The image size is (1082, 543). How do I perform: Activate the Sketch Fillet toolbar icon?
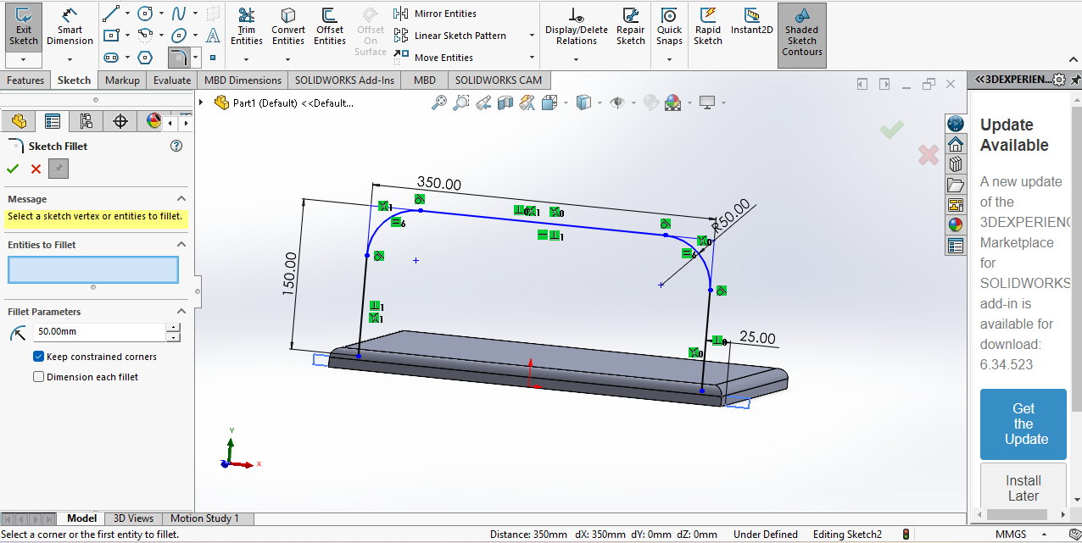[179, 58]
